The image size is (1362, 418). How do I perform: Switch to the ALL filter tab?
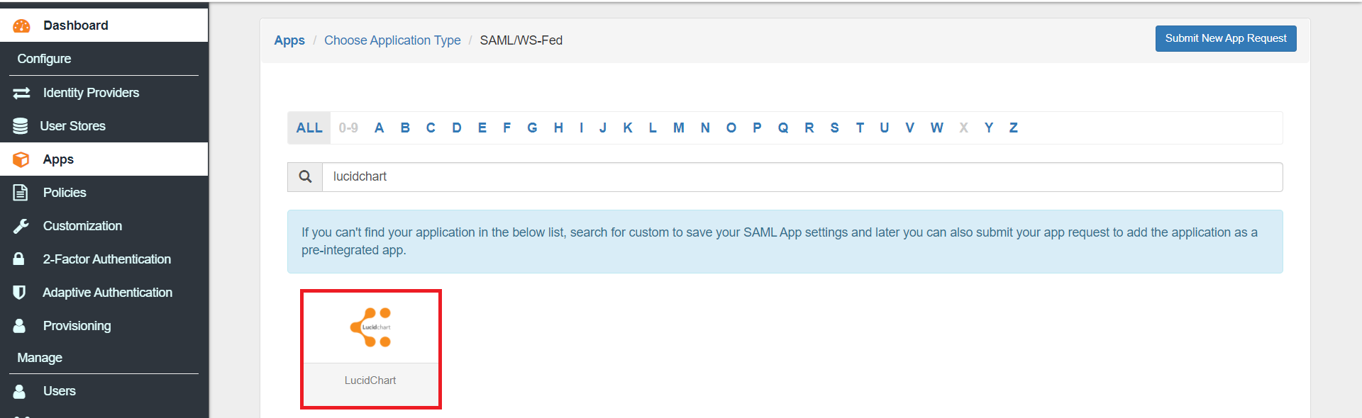[x=309, y=128]
